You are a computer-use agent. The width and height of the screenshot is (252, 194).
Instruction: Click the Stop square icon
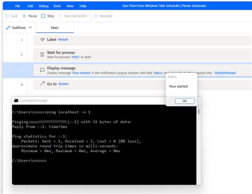43,16
